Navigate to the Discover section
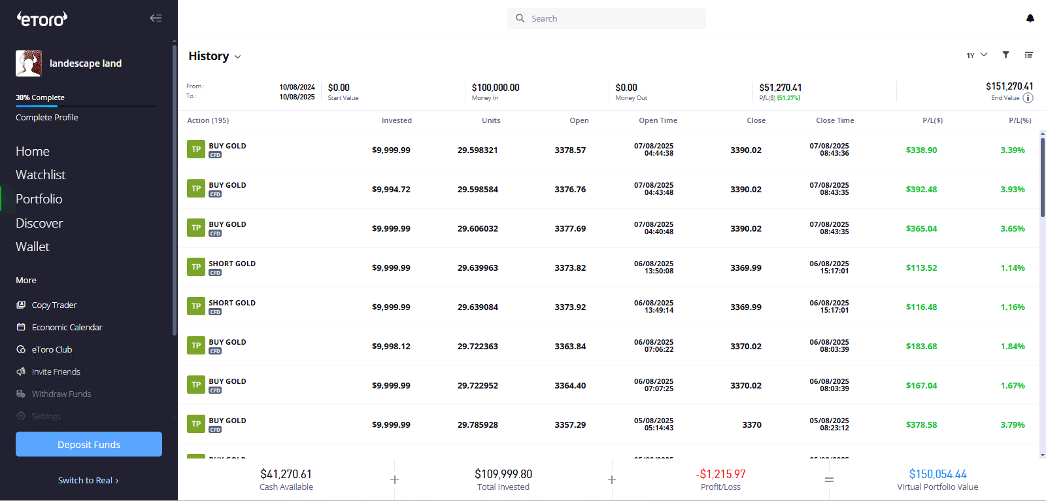Image resolution: width=1046 pixels, height=501 pixels. click(x=39, y=223)
